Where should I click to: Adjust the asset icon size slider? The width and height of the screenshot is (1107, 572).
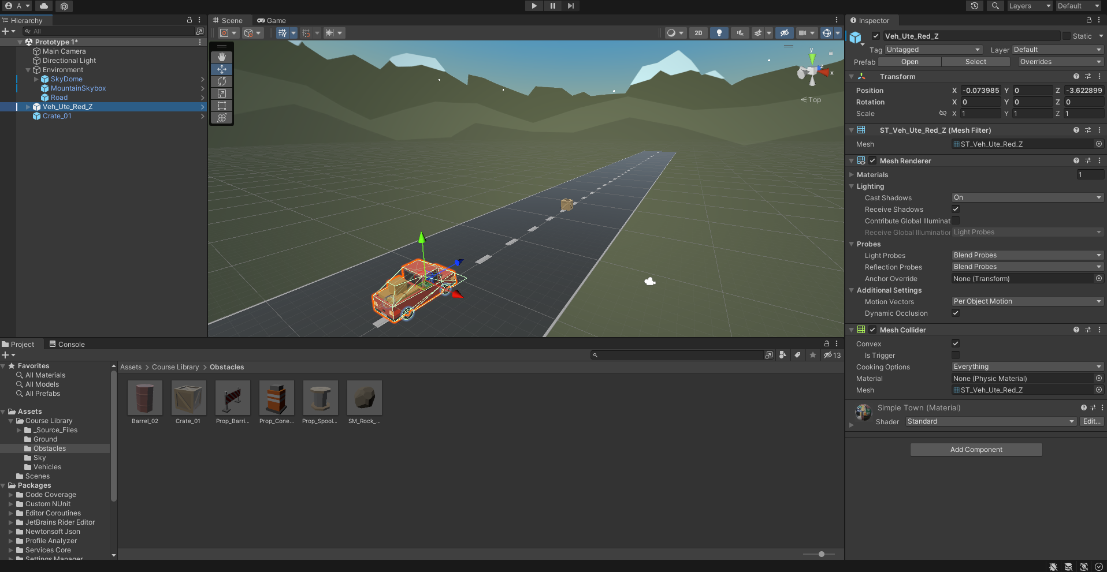[821, 554]
